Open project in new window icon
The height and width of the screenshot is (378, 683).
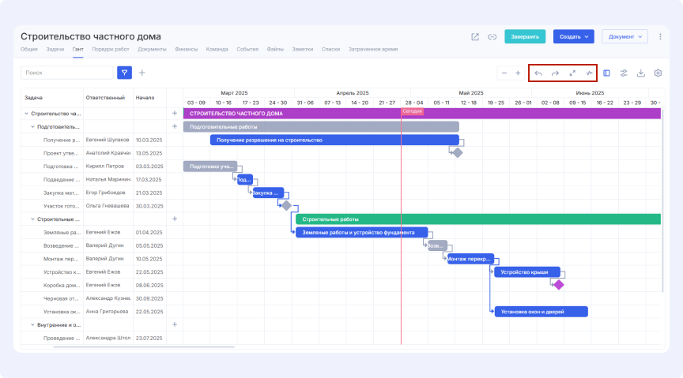pos(475,37)
